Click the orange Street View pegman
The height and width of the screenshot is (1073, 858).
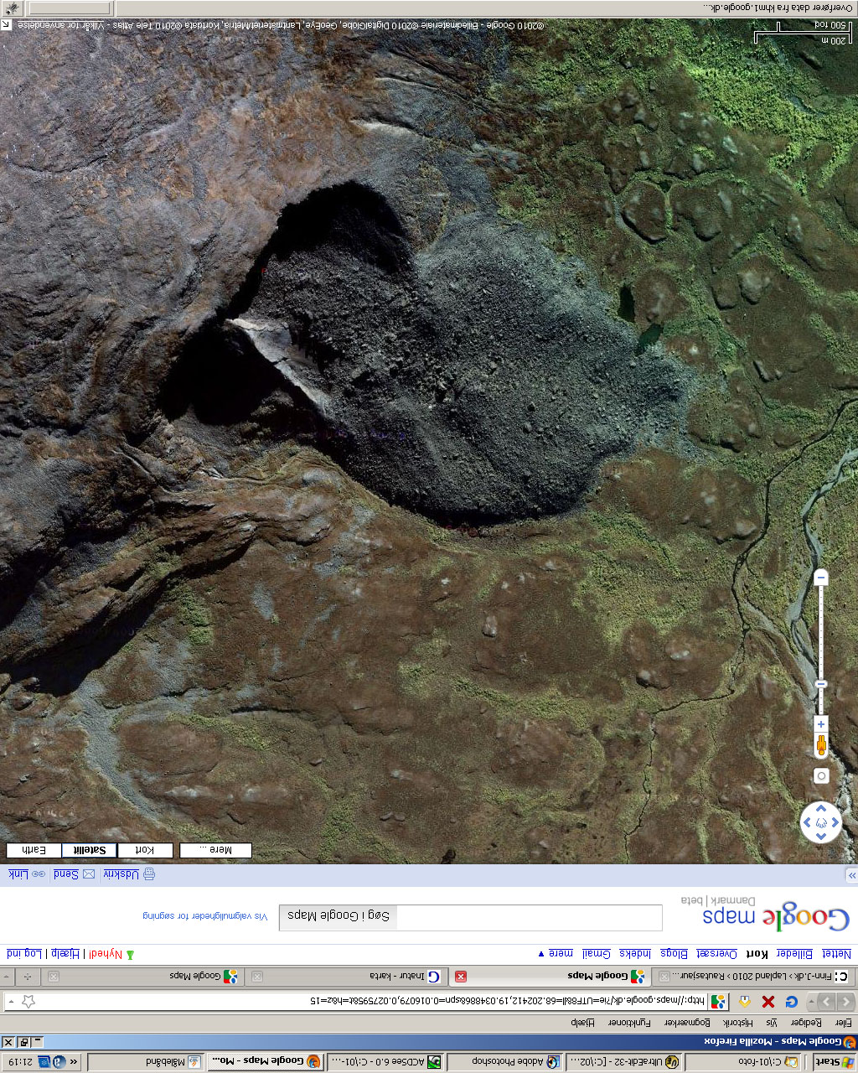821,744
